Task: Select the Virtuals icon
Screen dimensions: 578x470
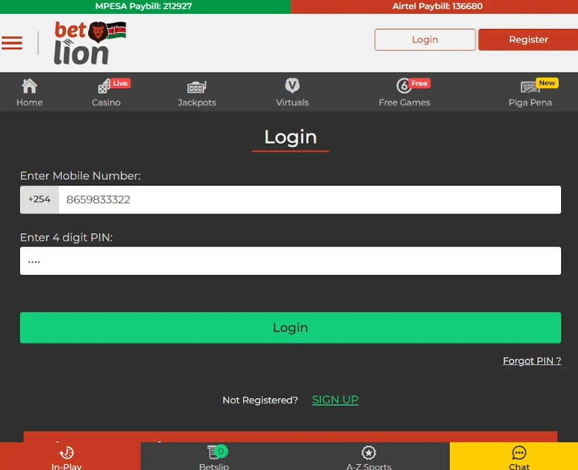Action: pyautogui.click(x=292, y=86)
